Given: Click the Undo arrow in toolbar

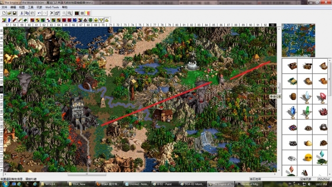Looking at the screenshot, I should [39, 13].
